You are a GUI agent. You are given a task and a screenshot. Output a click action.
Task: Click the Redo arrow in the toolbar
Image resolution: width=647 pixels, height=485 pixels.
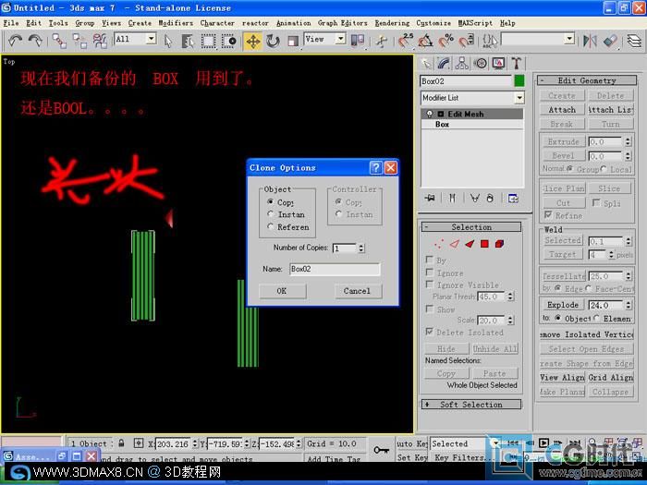[x=35, y=41]
